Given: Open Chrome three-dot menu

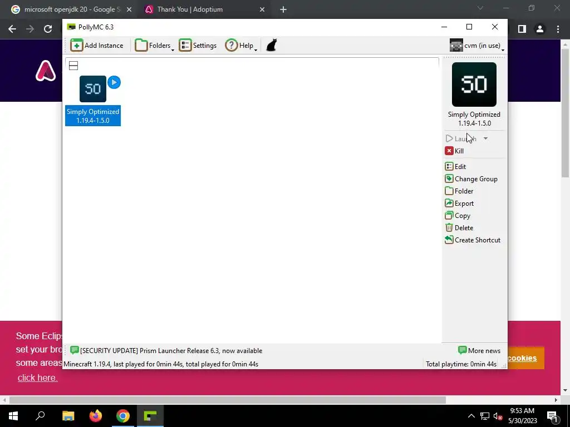Looking at the screenshot, I should coord(558,29).
